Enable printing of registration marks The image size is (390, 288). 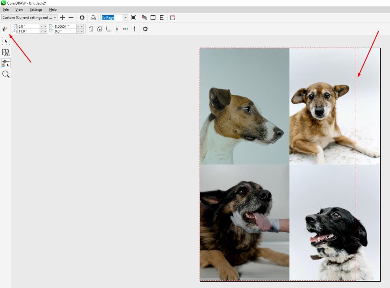click(x=116, y=29)
